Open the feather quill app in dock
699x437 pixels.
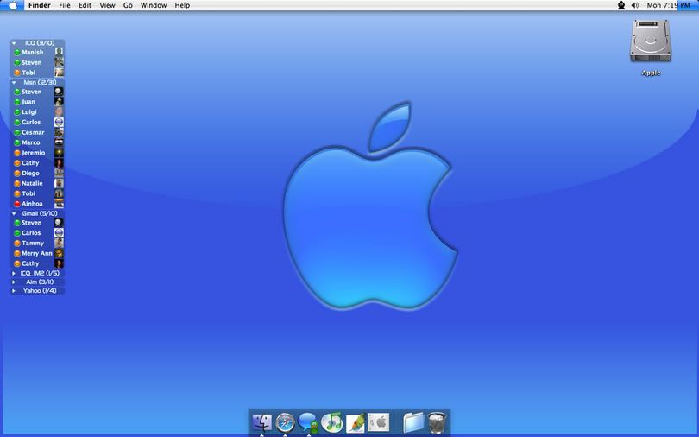pyautogui.click(x=356, y=422)
